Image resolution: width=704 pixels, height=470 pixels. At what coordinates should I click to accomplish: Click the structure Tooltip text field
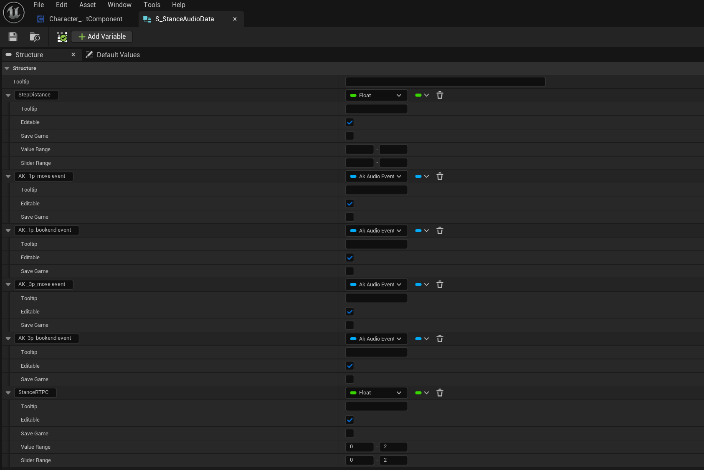(x=446, y=82)
